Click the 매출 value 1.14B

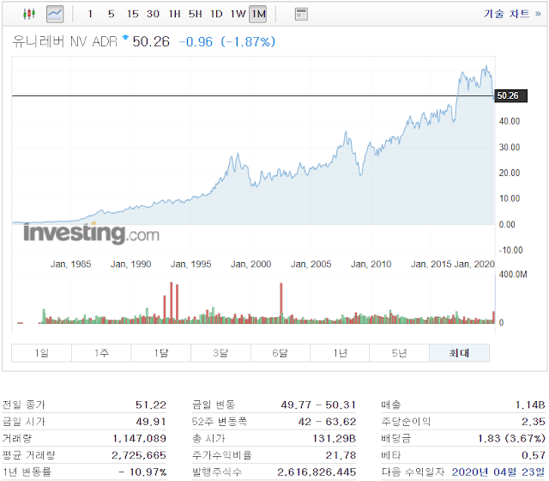point(530,405)
